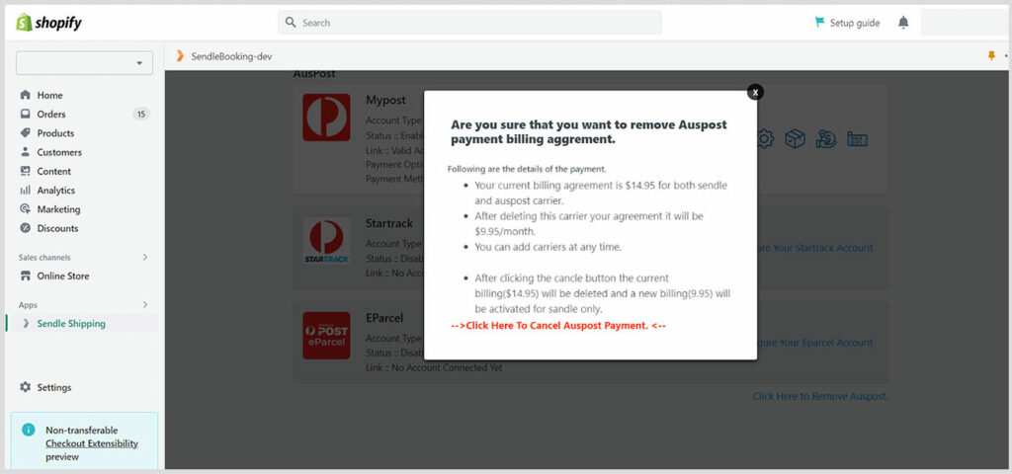Click the Mypost payment hand icon
This screenshot has height=474, width=1012.
point(826,138)
